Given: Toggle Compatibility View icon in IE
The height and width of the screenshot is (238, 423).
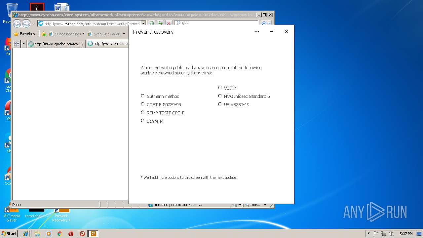Looking at the screenshot, I should click(x=152, y=23).
